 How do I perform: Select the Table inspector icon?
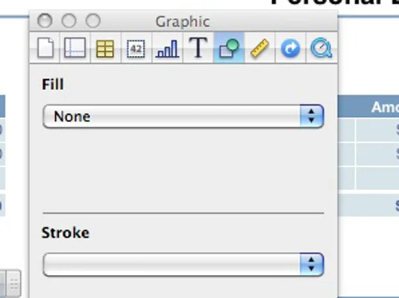[x=105, y=48]
